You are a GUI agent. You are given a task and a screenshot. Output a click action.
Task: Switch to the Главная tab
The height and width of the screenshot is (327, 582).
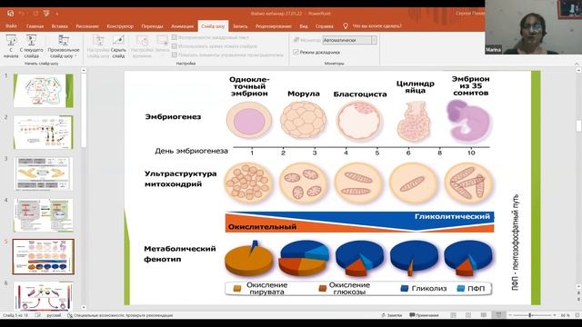pyautogui.click(x=35, y=26)
